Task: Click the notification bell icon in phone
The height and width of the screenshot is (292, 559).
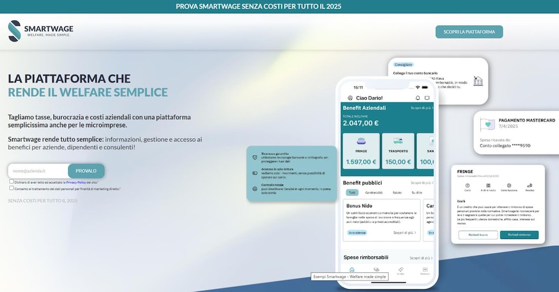Action: click(x=418, y=98)
